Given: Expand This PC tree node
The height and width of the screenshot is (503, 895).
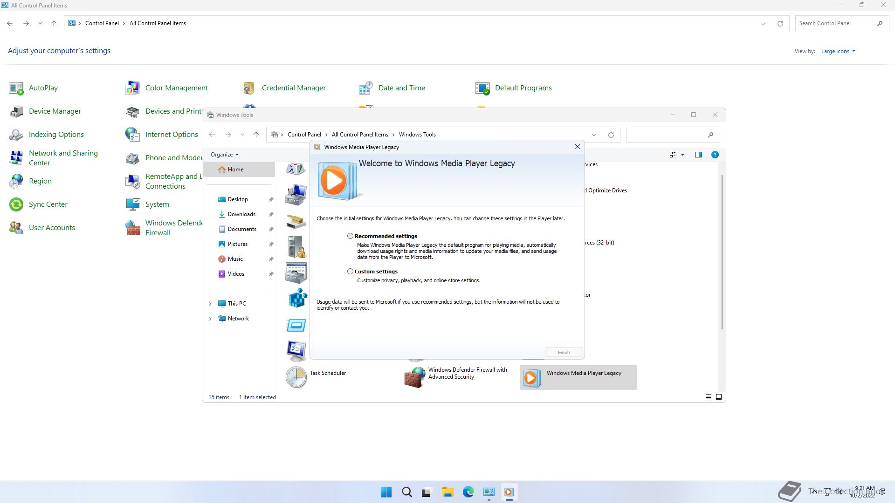Looking at the screenshot, I should tap(210, 304).
